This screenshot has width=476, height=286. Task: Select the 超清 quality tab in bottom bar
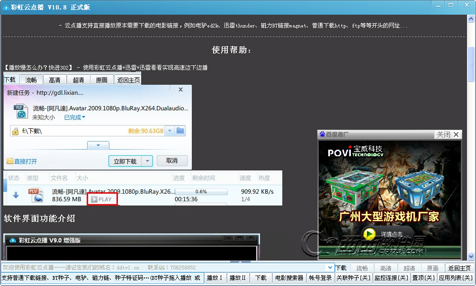tap(409, 268)
